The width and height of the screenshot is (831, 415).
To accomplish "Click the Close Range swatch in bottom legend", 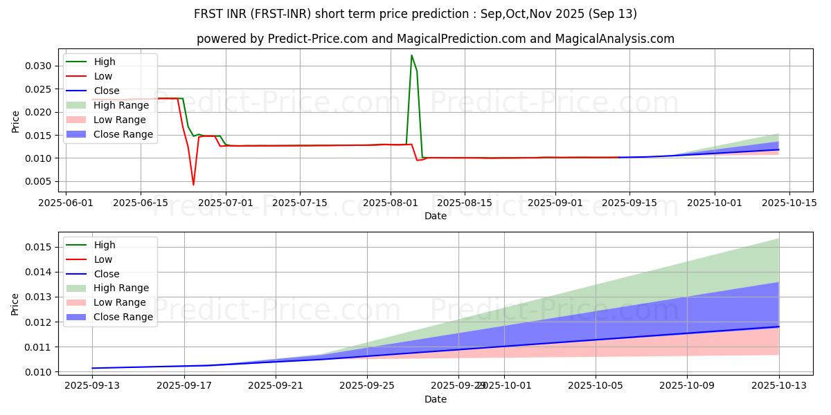I will pyautogui.click(x=78, y=317).
